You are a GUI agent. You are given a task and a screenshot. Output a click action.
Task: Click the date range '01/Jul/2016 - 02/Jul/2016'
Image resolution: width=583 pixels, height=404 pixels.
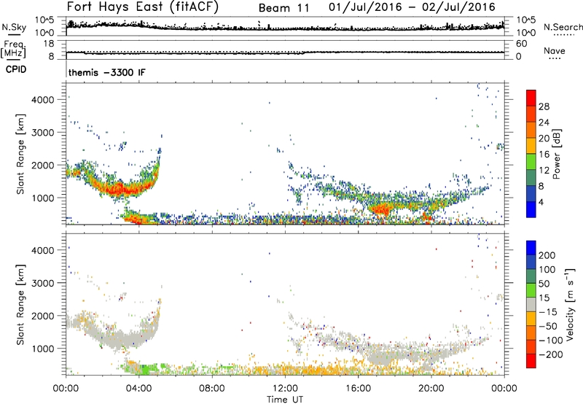point(412,7)
